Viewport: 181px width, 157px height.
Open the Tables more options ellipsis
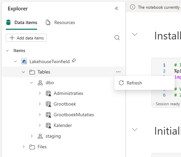click(x=118, y=72)
